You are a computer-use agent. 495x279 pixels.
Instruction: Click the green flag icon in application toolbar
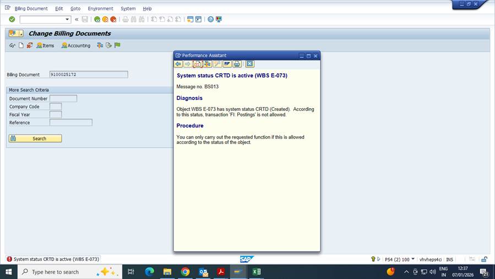(x=117, y=46)
